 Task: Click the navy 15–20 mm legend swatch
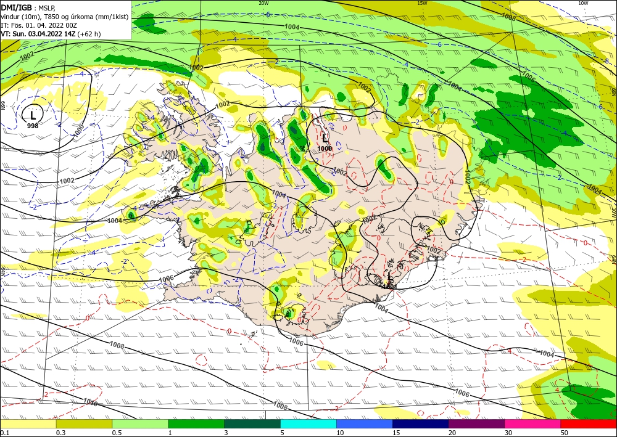[x=421, y=424]
